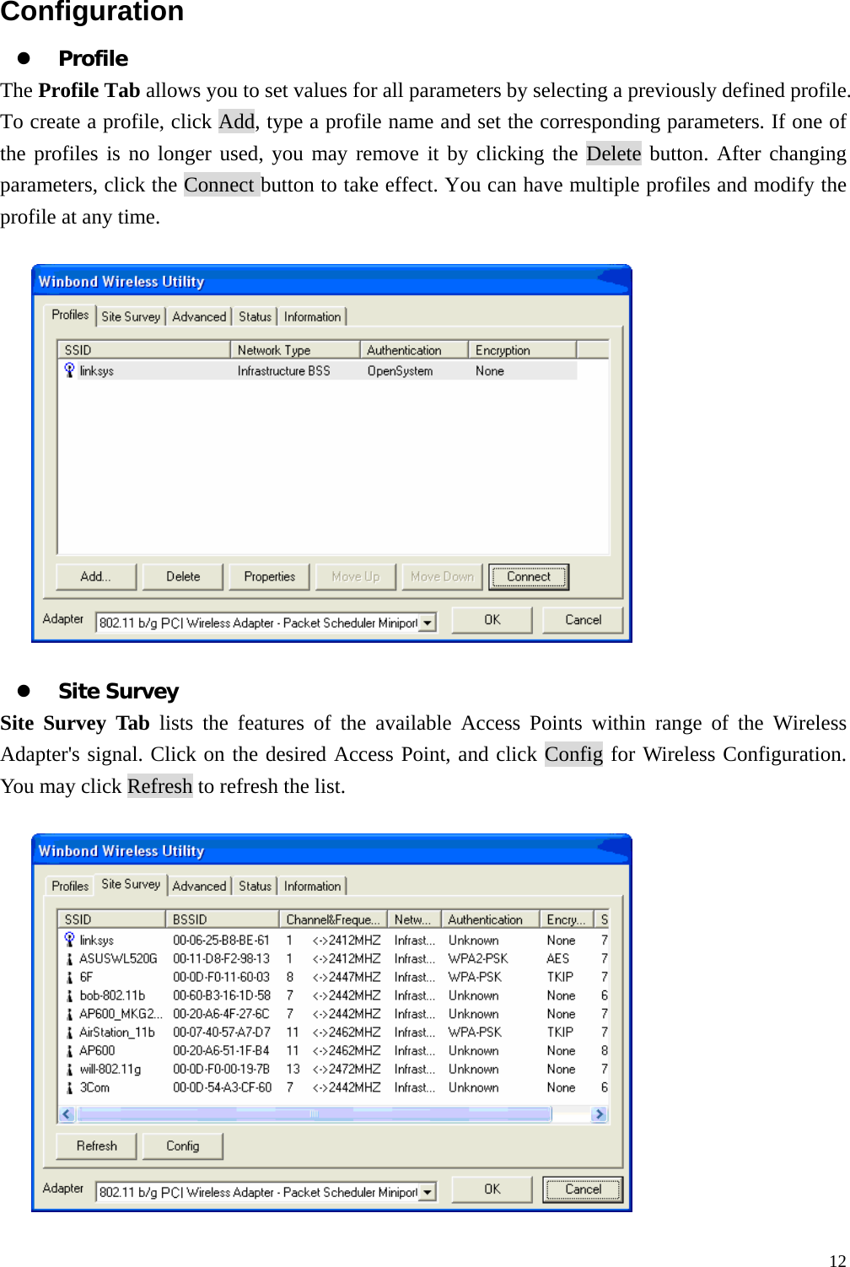Switch to the Advanced tab
The height and width of the screenshot is (1267, 850).
[x=199, y=316]
